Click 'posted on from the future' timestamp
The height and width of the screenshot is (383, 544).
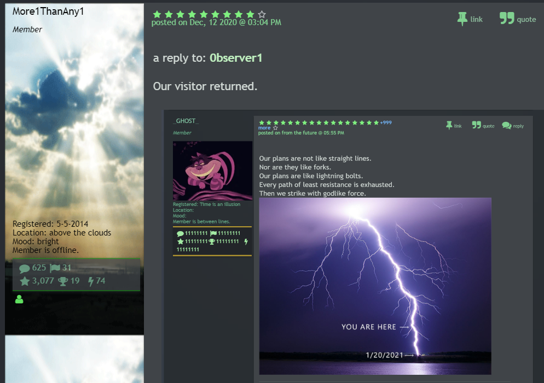click(x=301, y=133)
